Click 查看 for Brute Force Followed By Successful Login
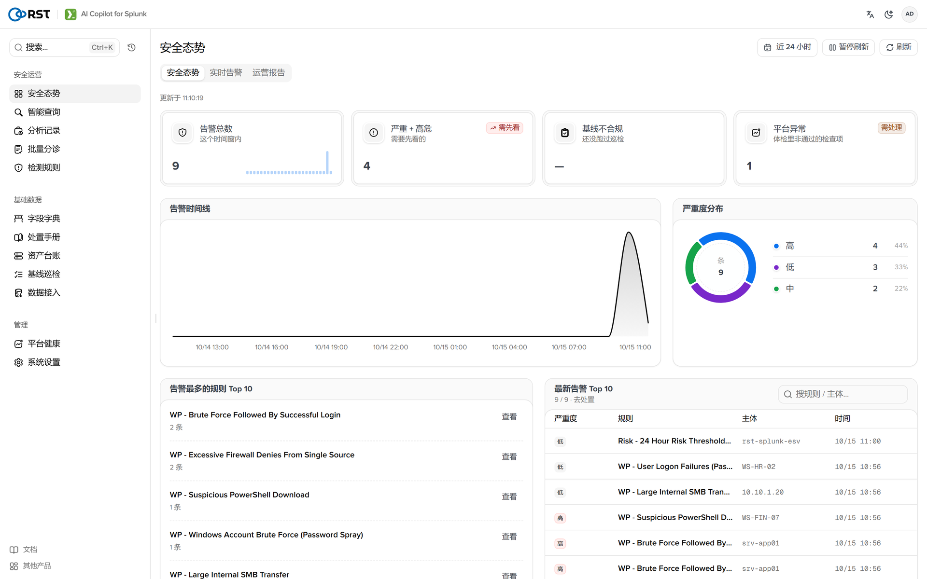Image resolution: width=927 pixels, height=579 pixels. 509,417
